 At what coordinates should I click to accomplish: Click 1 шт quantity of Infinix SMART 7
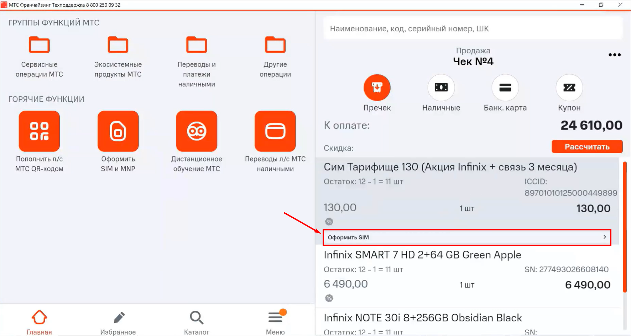tap(467, 285)
